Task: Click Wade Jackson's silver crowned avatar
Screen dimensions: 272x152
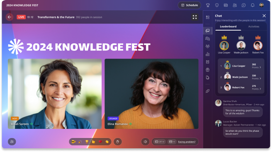Action: click(x=241, y=45)
